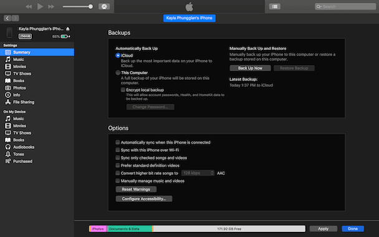Click the volume slider knob
379x237 pixels.
coord(90,6)
